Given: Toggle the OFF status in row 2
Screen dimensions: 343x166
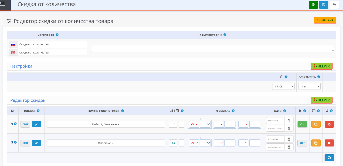Looking at the screenshot, I should tap(302, 143).
